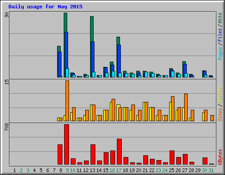Screen dimensions: 225x175
Task: Click the green hits bar for day 16
Action: tap(112, 63)
